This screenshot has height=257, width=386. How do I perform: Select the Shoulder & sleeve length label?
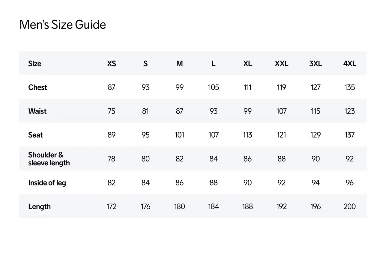click(49, 159)
